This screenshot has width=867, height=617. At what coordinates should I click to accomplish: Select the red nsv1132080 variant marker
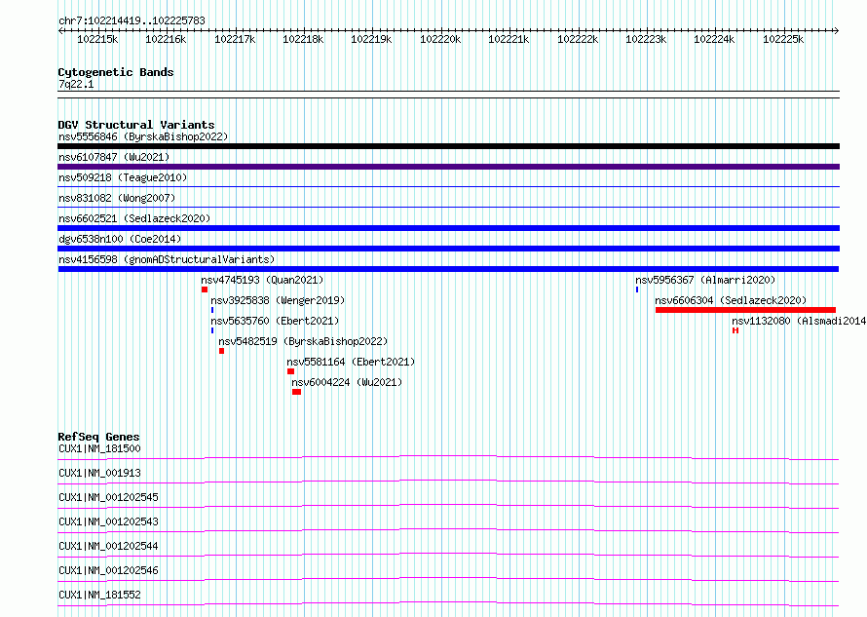(735, 330)
